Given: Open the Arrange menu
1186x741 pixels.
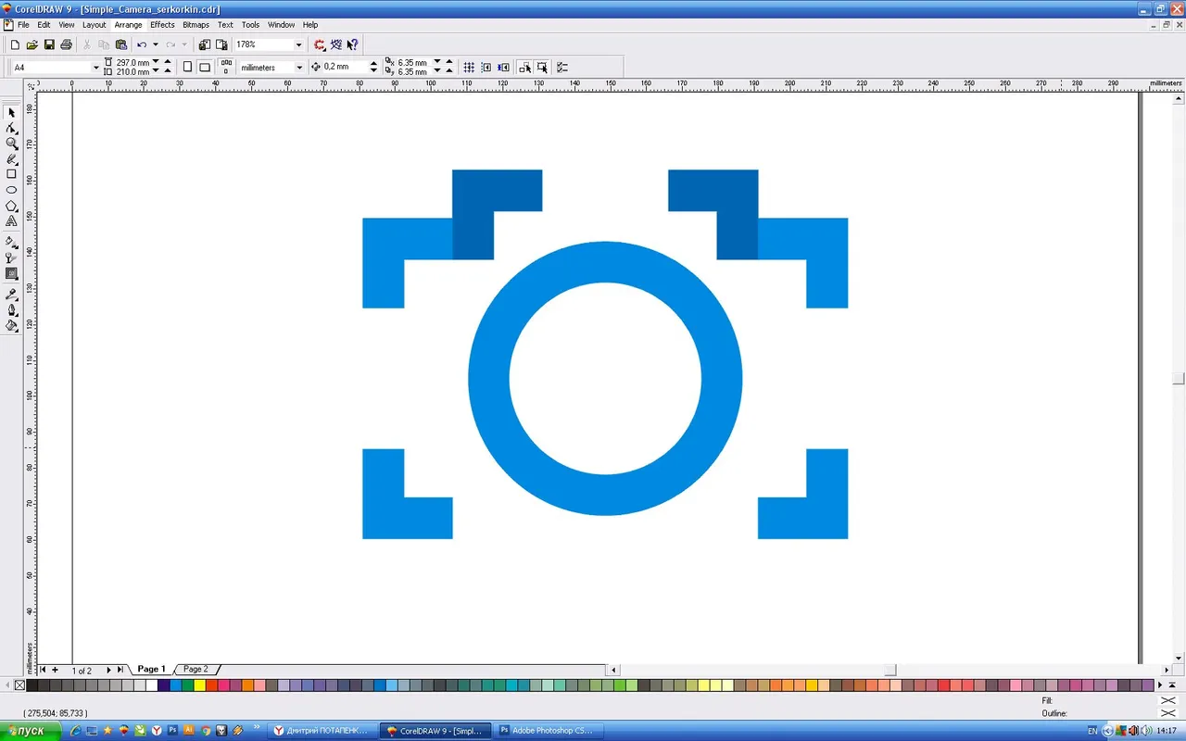Looking at the screenshot, I should tap(128, 25).
